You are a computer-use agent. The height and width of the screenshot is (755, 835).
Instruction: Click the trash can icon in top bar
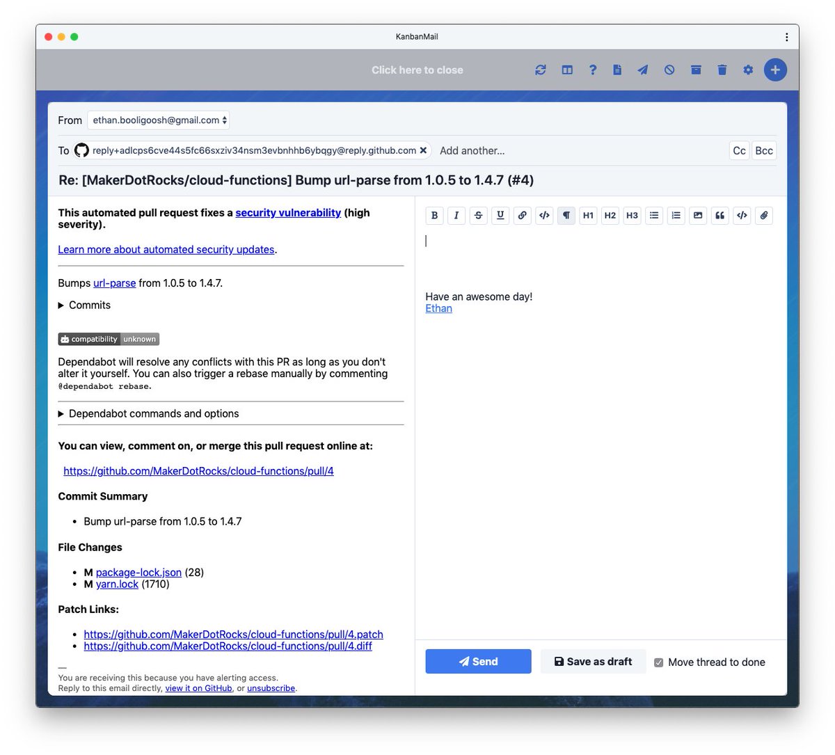coord(722,70)
